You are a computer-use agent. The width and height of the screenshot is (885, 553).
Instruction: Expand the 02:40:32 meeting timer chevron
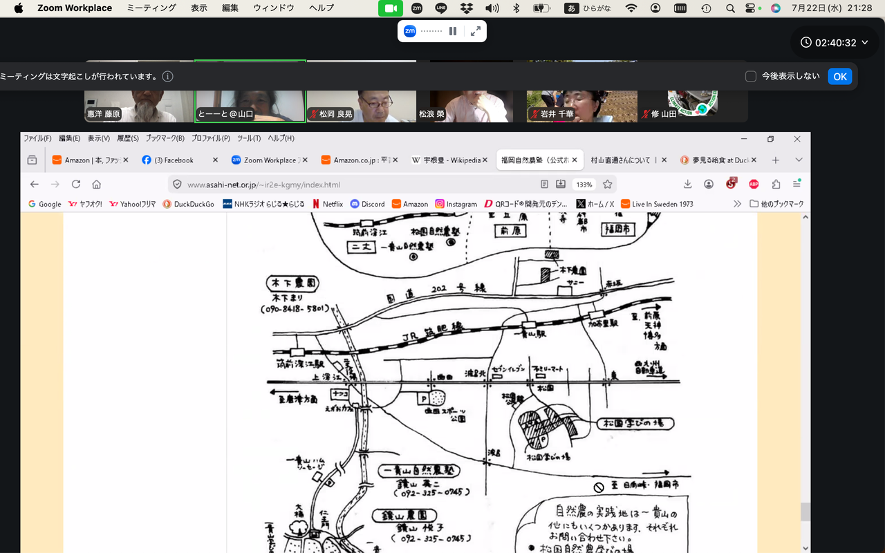(864, 43)
